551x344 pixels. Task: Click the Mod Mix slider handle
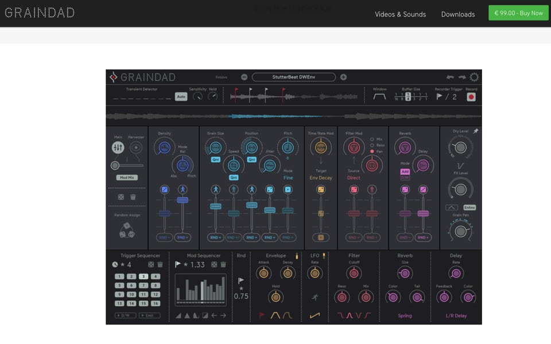[115, 166]
